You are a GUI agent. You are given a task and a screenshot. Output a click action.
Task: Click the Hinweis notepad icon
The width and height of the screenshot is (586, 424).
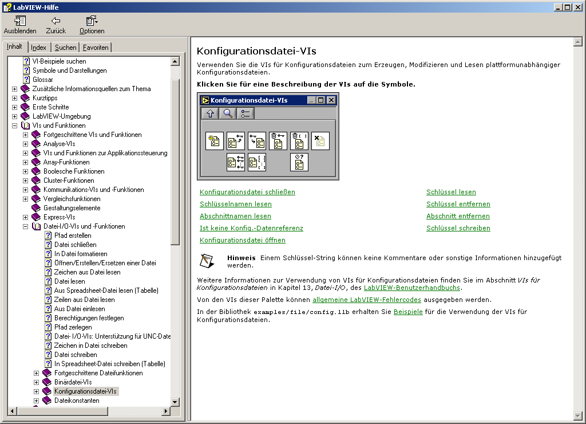pyautogui.click(x=207, y=261)
